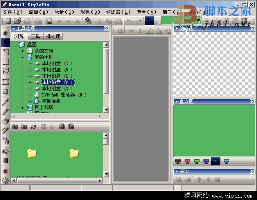Select the arrow pointer tool
The width and height of the screenshot is (257, 200).
click(x=5, y=42)
